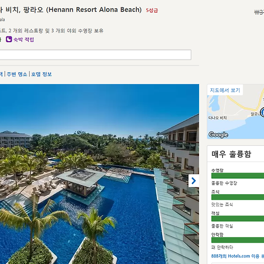The width and height of the screenshot is (264, 264).
Task: Click the blue hotel pin on the map
Action: 262,112
